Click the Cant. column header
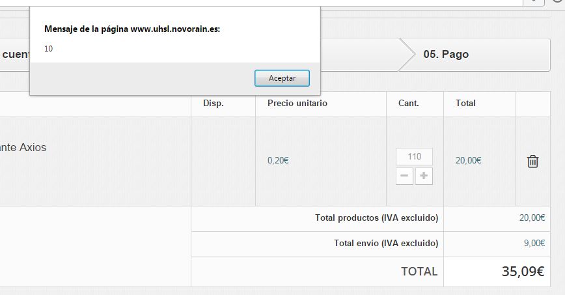The height and width of the screenshot is (295, 565). (408, 104)
